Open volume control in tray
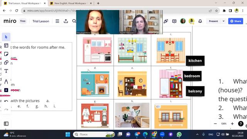247x139 pixels. (223, 134)
